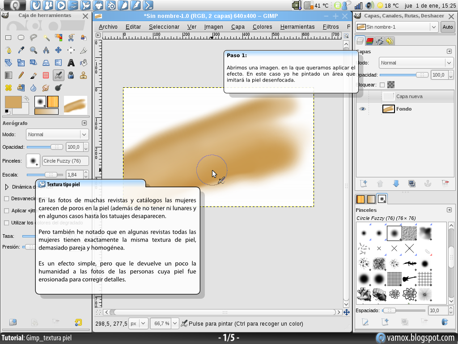Open the Aerógrafo tool options menu arrow
The width and height of the screenshot is (458, 344).
84,123
